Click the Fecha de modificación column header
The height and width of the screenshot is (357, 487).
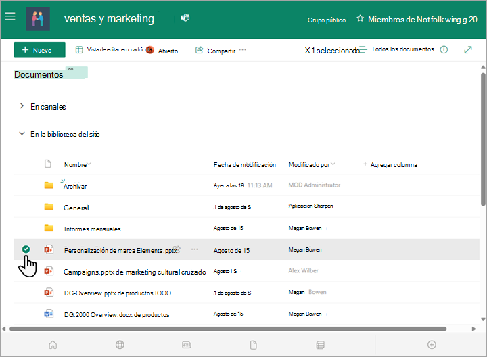(245, 165)
